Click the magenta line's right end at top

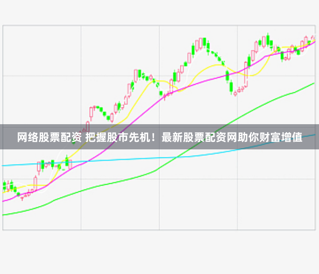313,42
